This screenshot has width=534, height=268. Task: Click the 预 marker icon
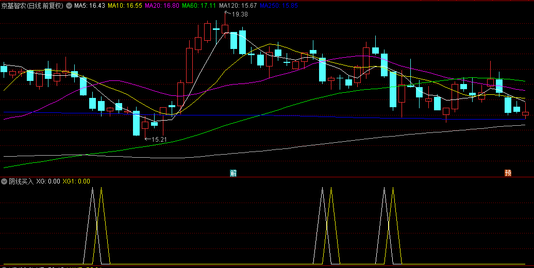[508, 173]
